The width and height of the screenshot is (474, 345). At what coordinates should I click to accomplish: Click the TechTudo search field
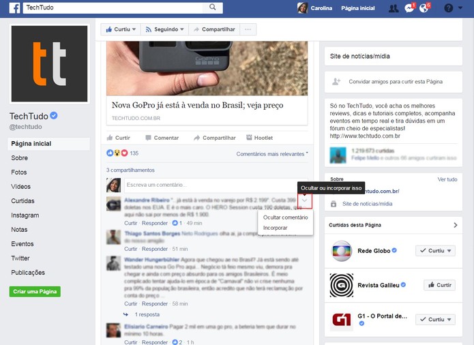click(113, 8)
